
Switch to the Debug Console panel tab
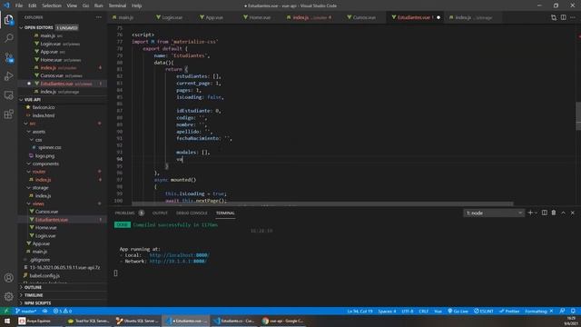(x=192, y=213)
